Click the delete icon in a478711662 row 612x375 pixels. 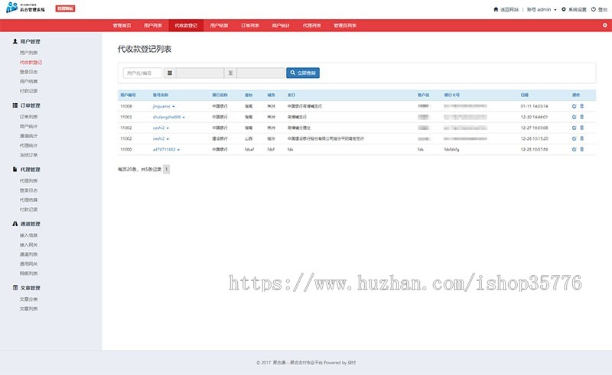(x=581, y=150)
